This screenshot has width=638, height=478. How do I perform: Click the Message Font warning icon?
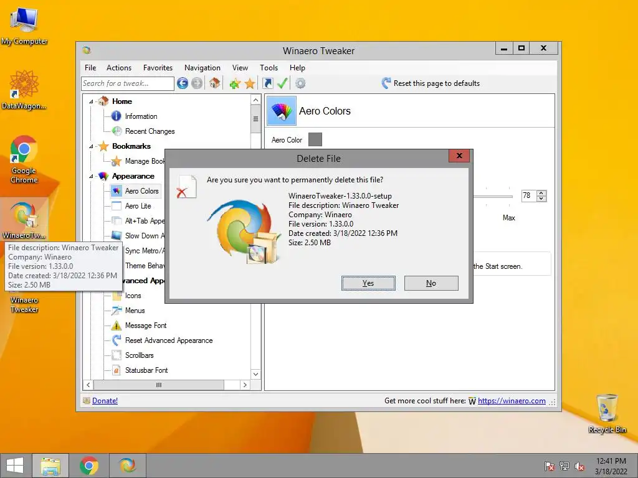pos(117,325)
